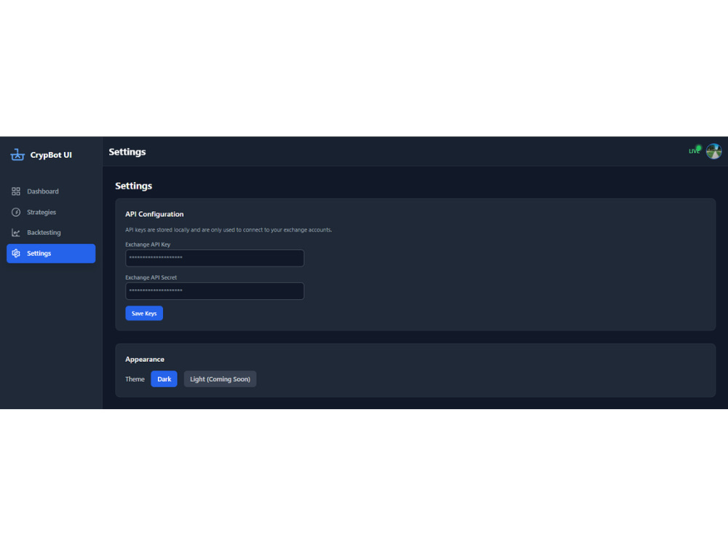Click the Exchange API Key label
This screenshot has height=546, width=728.
[148, 244]
